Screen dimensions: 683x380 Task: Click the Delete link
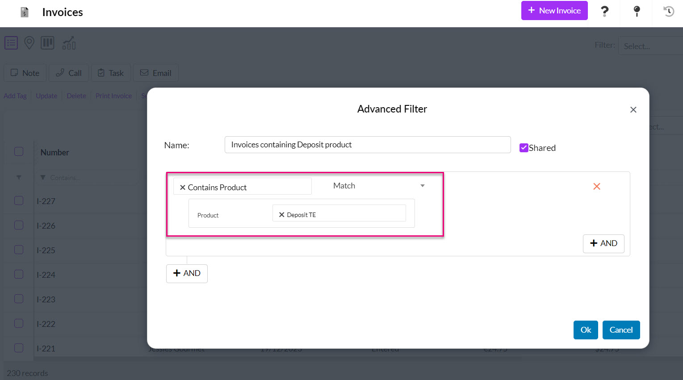[x=76, y=96]
